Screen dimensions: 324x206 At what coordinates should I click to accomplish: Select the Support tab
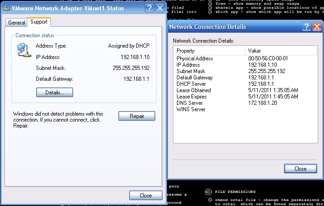pyautogui.click(x=39, y=22)
